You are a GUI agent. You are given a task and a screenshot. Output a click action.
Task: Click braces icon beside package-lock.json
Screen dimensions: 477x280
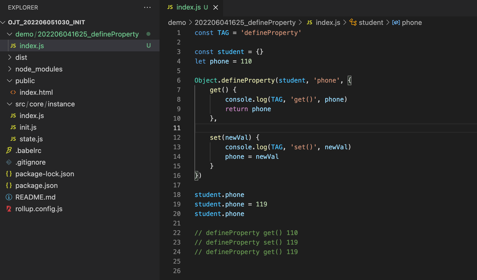[x=9, y=174]
